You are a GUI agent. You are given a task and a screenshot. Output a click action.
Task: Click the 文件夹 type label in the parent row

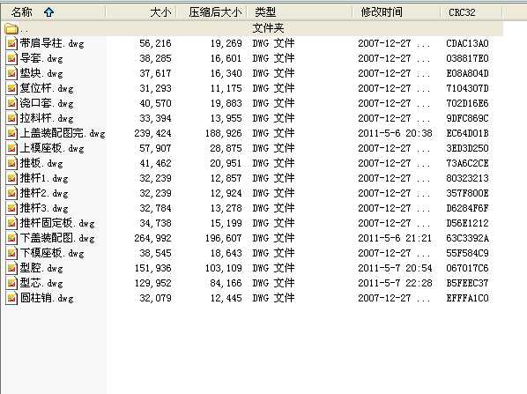(x=268, y=28)
